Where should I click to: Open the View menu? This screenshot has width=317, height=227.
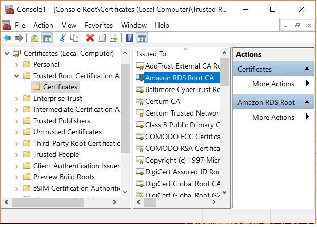click(69, 25)
